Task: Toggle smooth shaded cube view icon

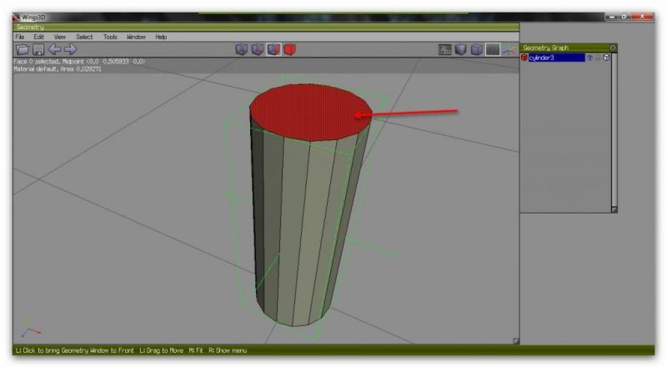Action: point(477,50)
